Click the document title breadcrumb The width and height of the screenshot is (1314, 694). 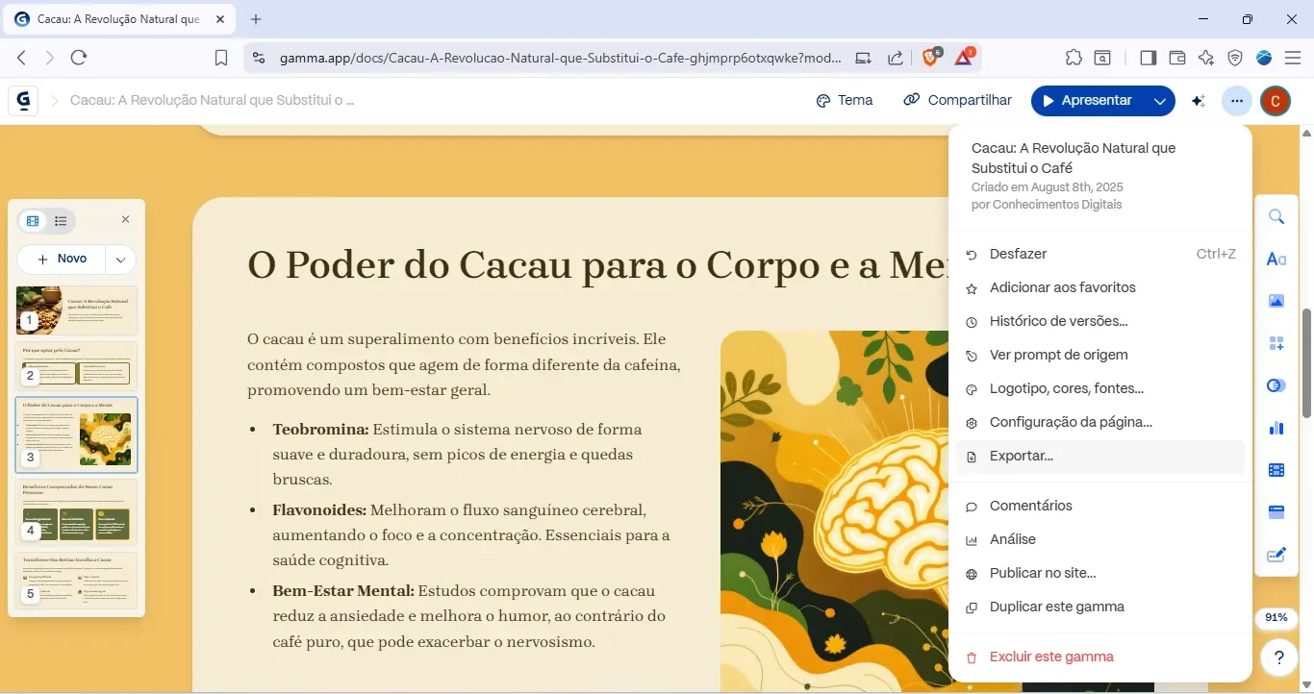(213, 100)
